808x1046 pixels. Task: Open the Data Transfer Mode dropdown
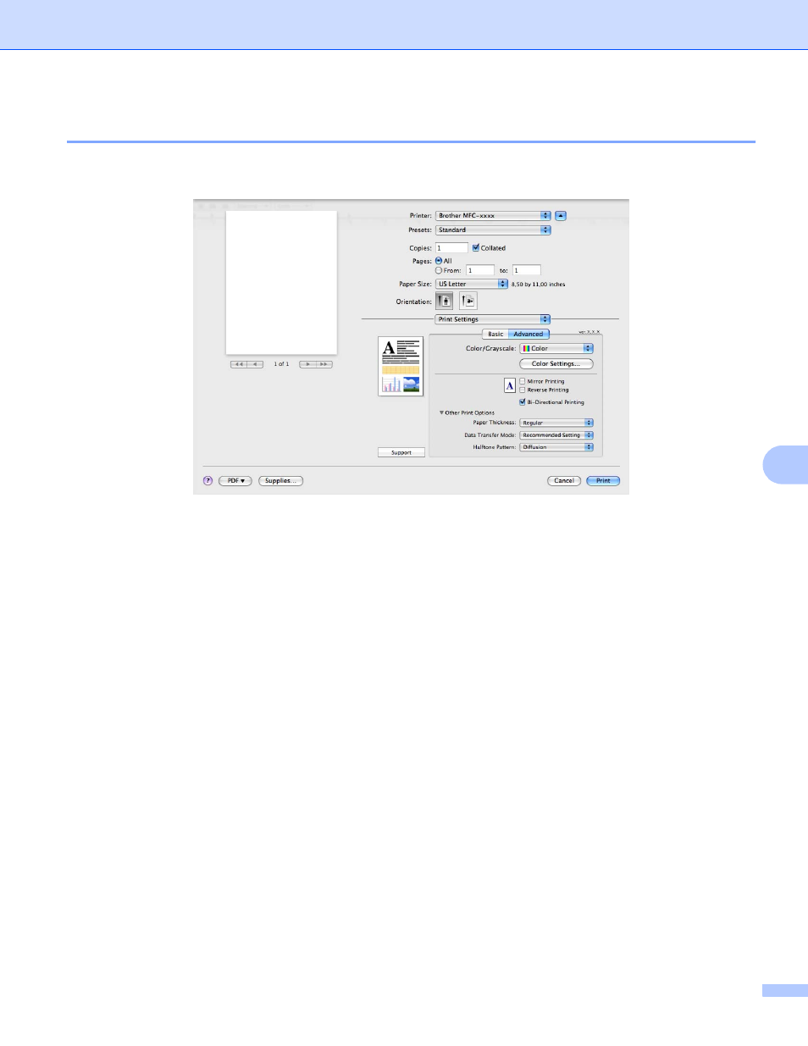556,435
